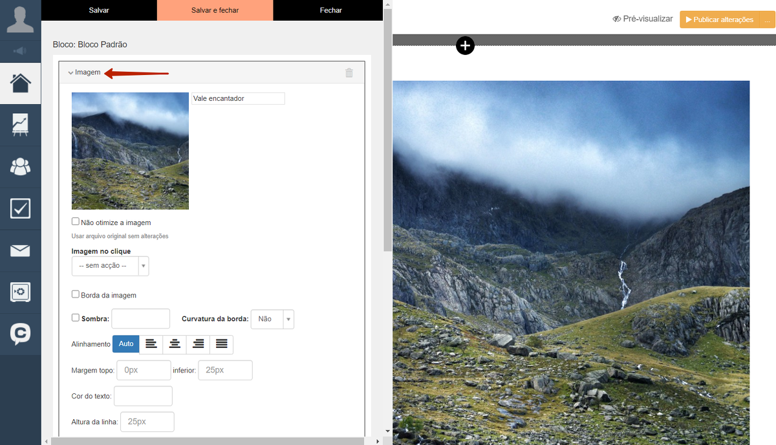Click the Salvar tab

click(99, 10)
